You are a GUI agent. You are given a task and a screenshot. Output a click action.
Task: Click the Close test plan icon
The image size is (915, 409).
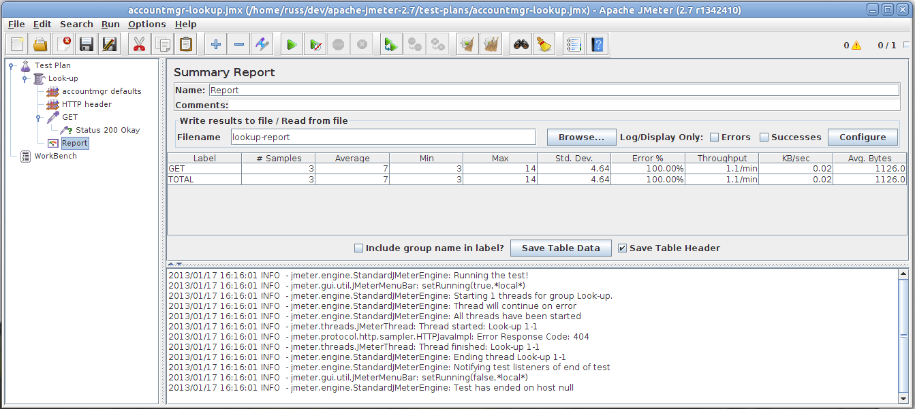coord(63,45)
